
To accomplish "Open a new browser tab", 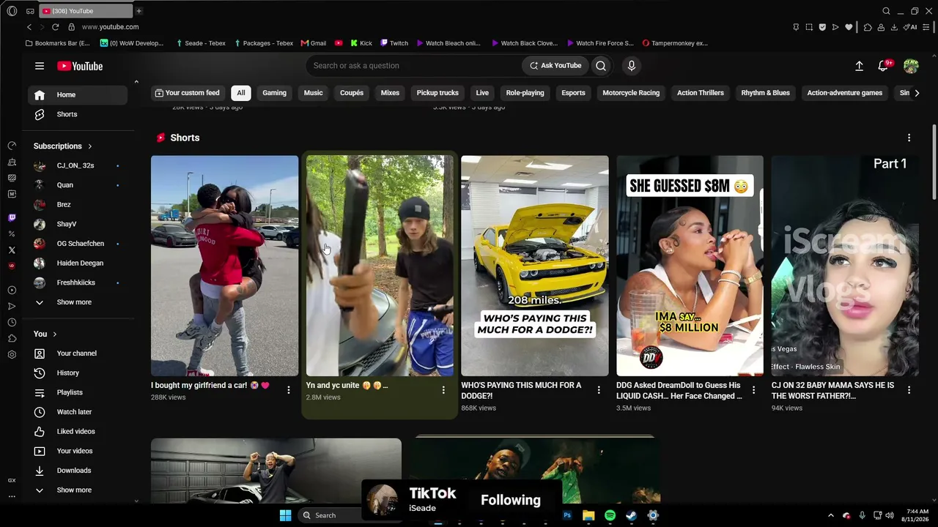I will [139, 11].
